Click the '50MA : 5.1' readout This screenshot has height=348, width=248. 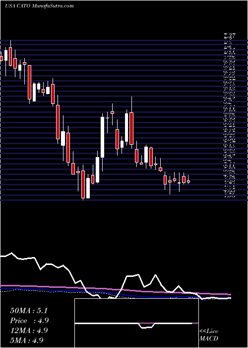[x=29, y=311]
